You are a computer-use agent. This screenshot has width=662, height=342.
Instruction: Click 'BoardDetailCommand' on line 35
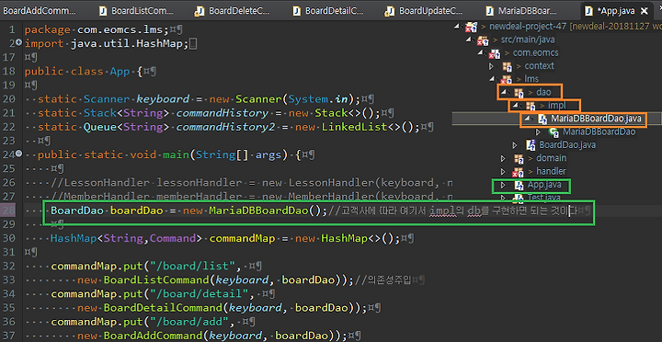[x=163, y=308]
